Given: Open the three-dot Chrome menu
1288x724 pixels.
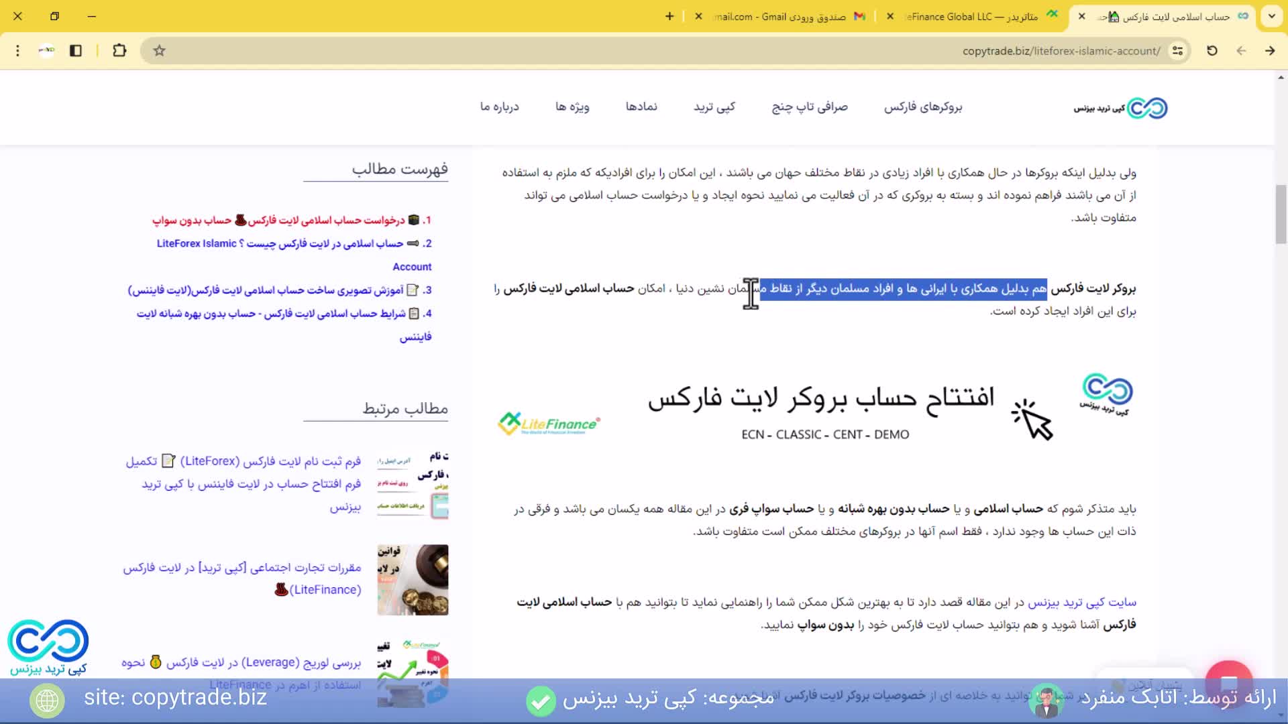Looking at the screenshot, I should (x=18, y=51).
